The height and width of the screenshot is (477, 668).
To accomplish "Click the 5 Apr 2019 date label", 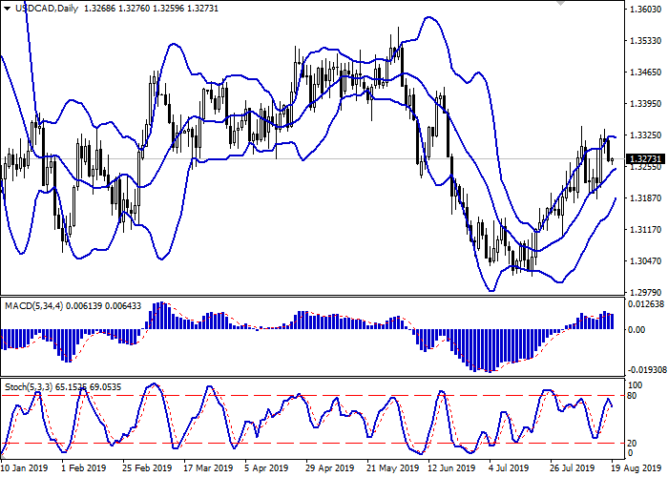I will click(x=266, y=468).
